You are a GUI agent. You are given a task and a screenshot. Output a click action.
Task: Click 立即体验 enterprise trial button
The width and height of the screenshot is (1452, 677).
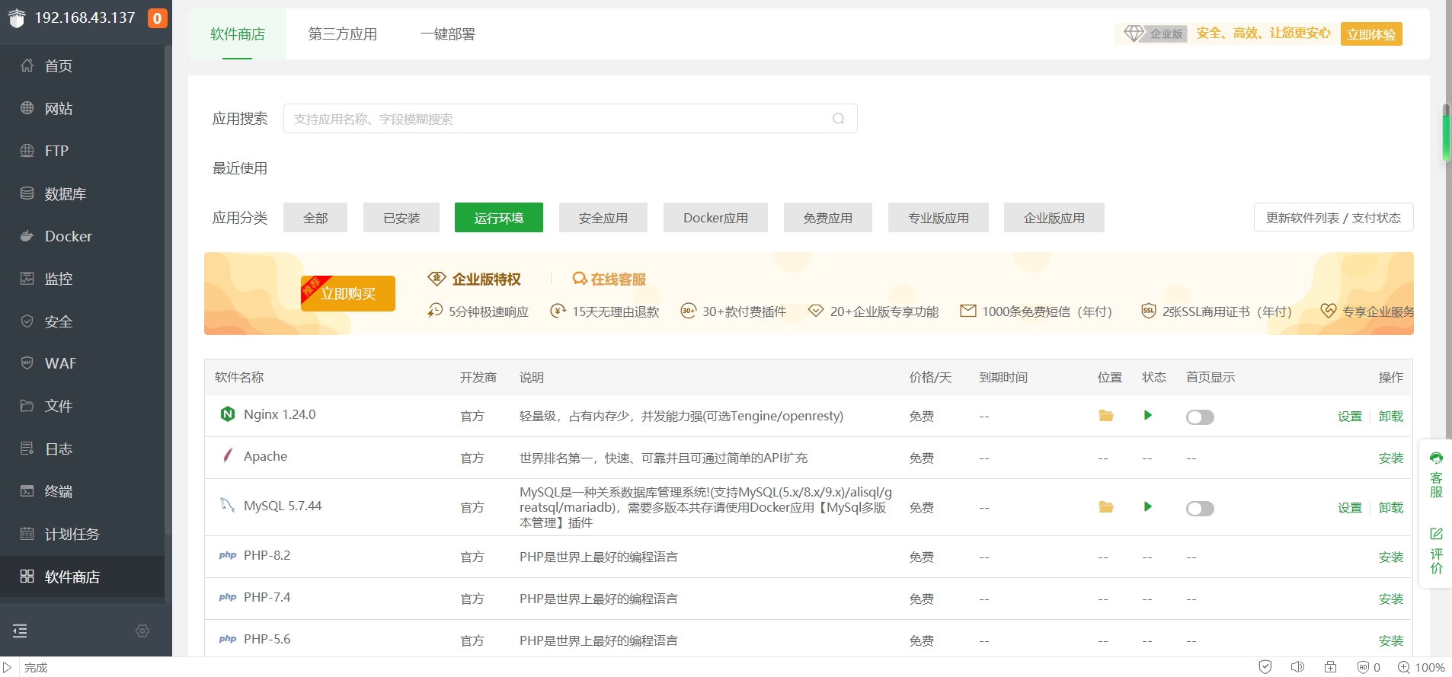tap(1371, 34)
